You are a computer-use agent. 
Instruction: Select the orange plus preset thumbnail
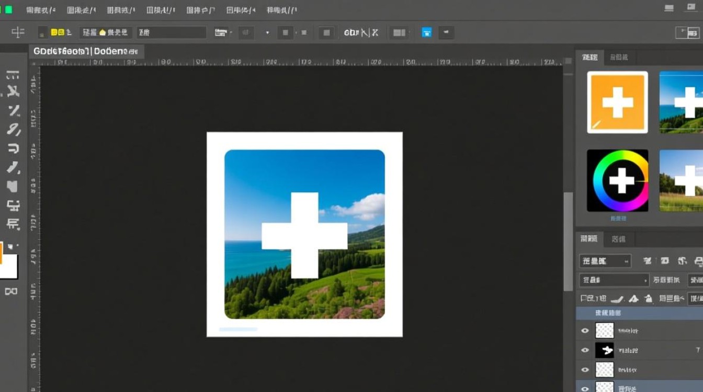click(617, 102)
